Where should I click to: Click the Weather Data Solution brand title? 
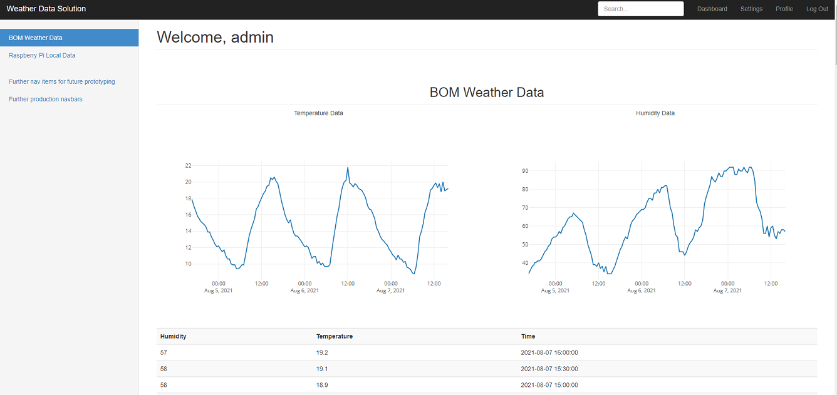pyautogui.click(x=46, y=9)
